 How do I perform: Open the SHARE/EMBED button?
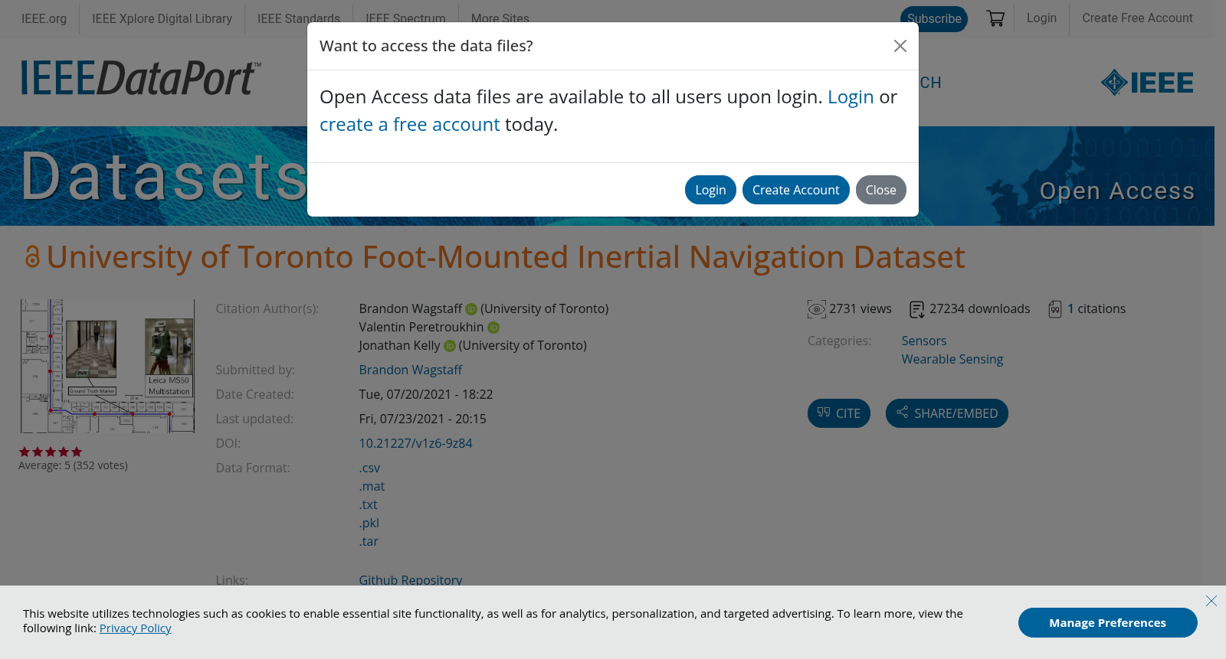[x=946, y=413]
